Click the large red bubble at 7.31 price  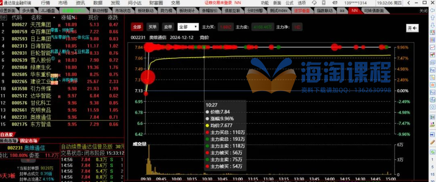click(x=148, y=77)
